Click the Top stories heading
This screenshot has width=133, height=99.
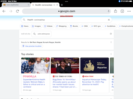point(27,54)
